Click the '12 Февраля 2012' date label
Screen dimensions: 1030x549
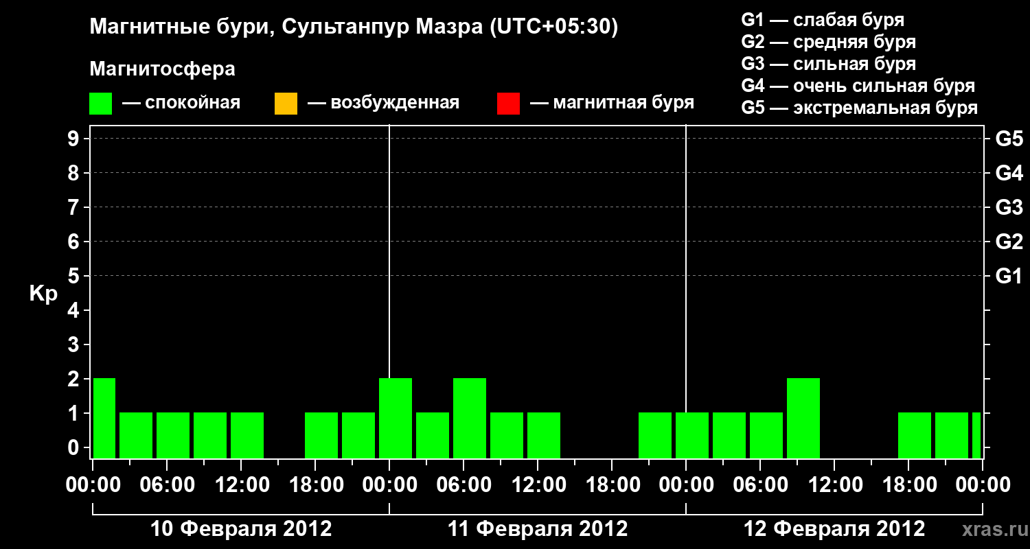[834, 529]
